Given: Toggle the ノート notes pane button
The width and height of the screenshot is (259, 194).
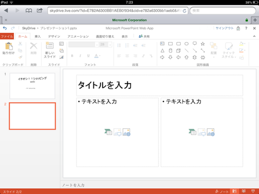Looking at the screenshot, I should click(x=222, y=191).
